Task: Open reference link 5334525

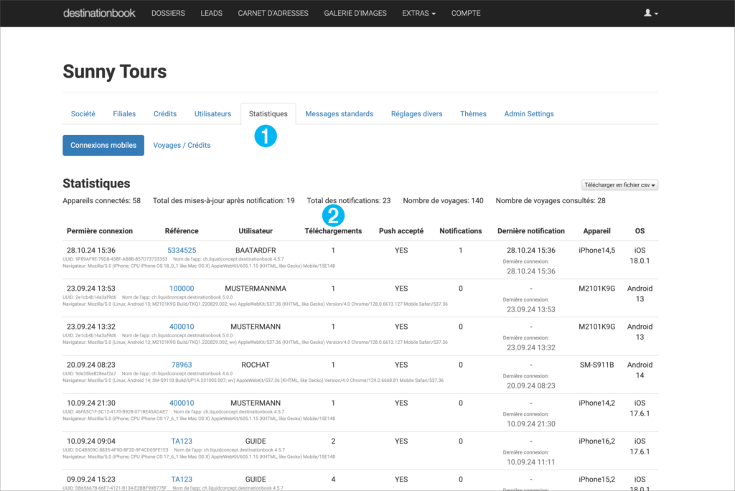Action: point(182,251)
